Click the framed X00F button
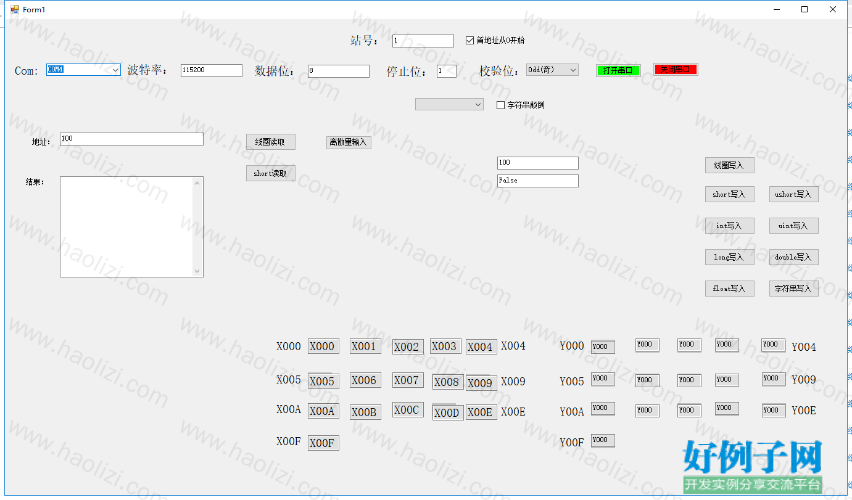 coord(323,443)
